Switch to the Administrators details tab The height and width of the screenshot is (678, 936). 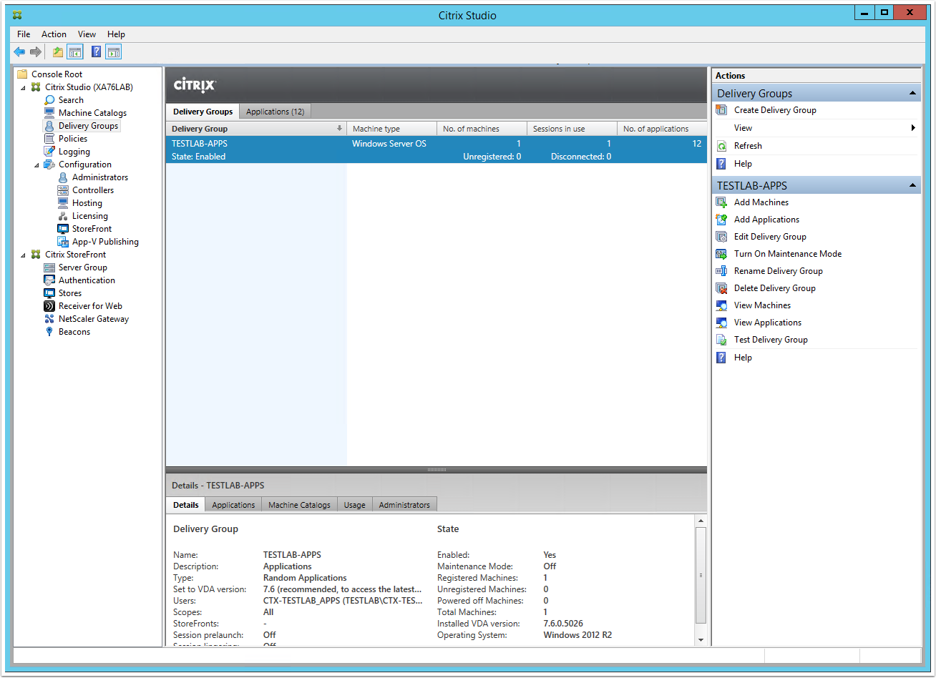click(404, 505)
